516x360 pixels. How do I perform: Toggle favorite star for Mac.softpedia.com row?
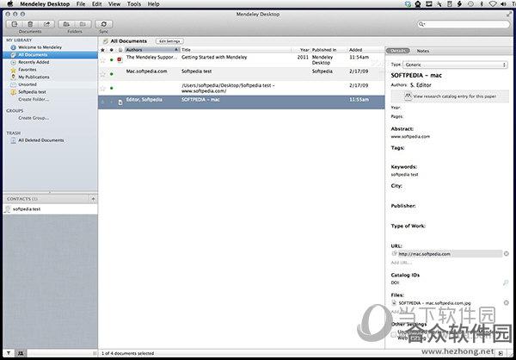(x=102, y=74)
